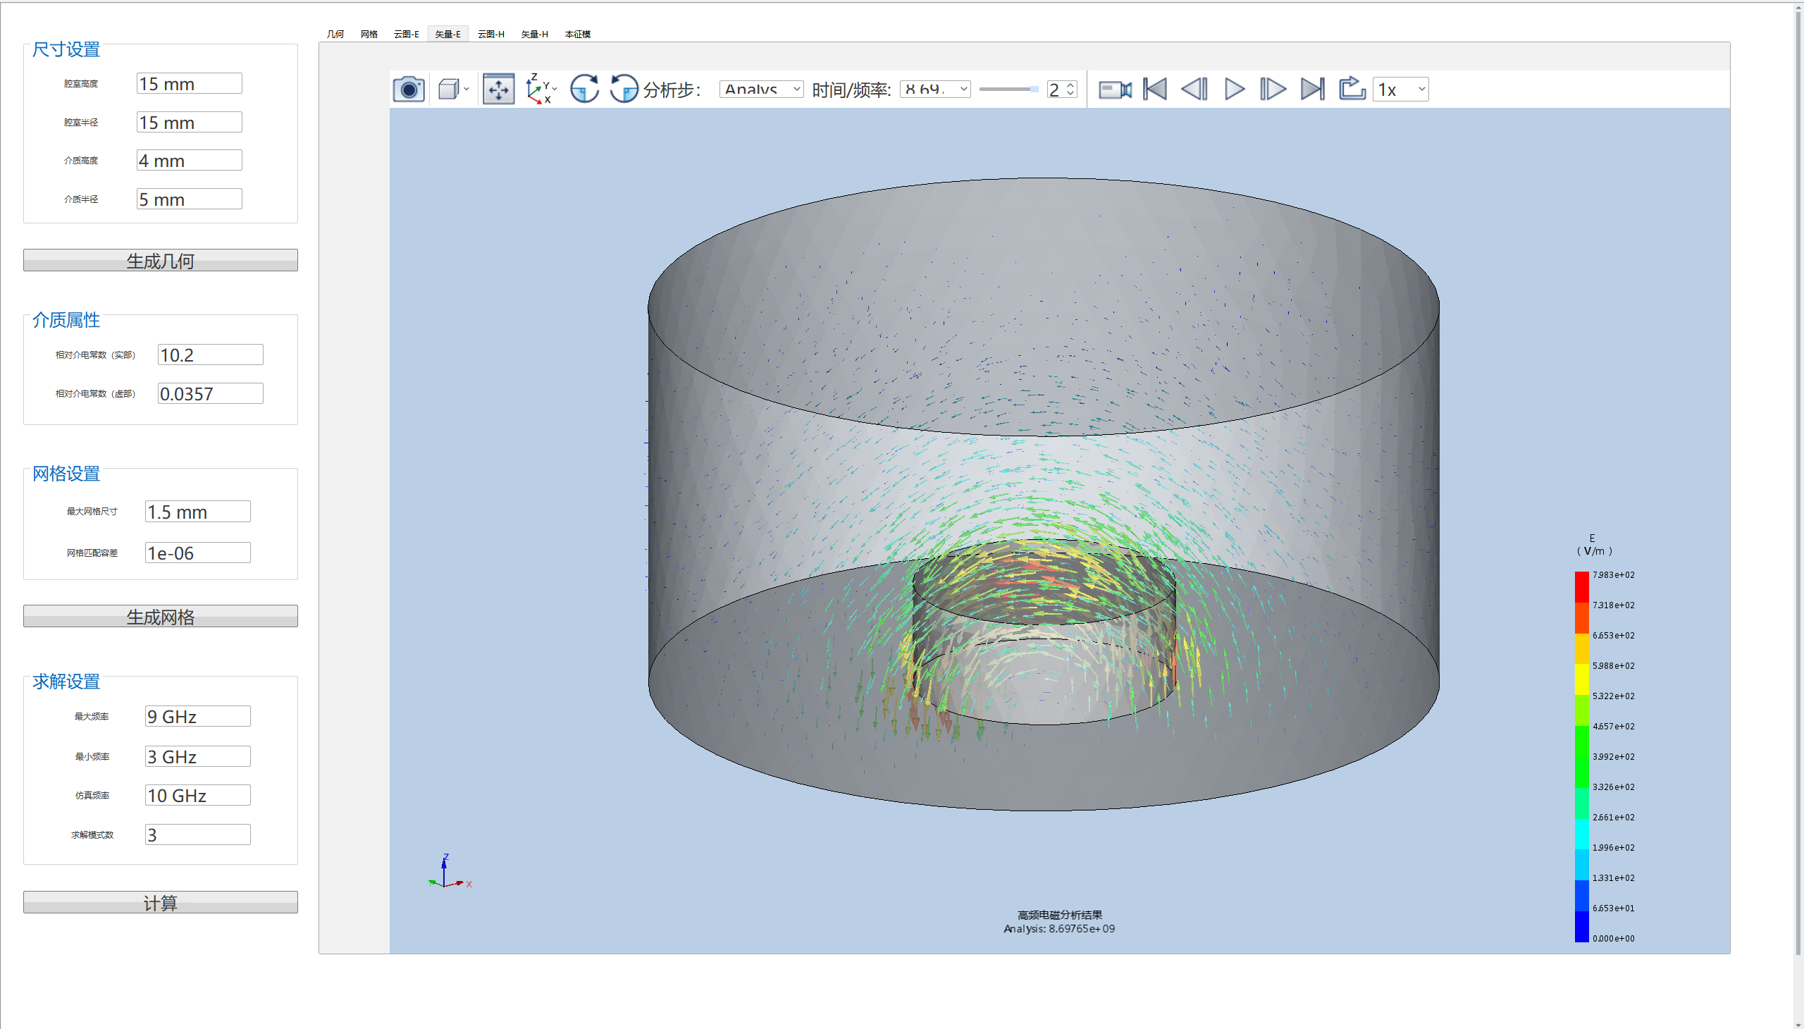Click the 腔室高度 input field

190,83
